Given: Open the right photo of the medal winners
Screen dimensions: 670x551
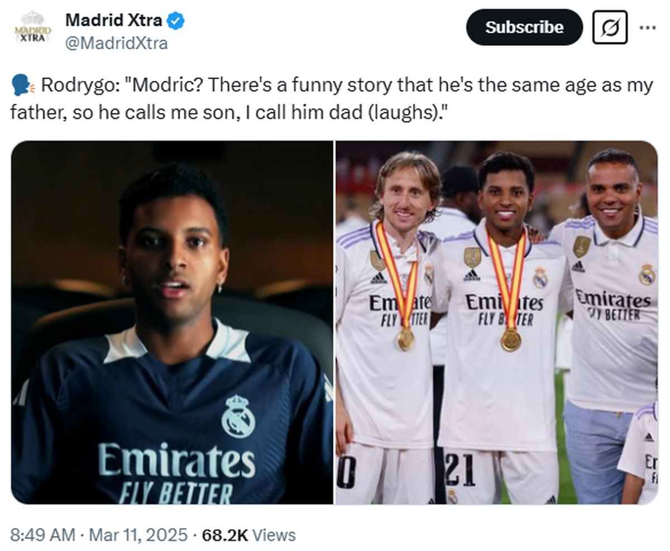Looking at the screenshot, I should [x=496, y=322].
